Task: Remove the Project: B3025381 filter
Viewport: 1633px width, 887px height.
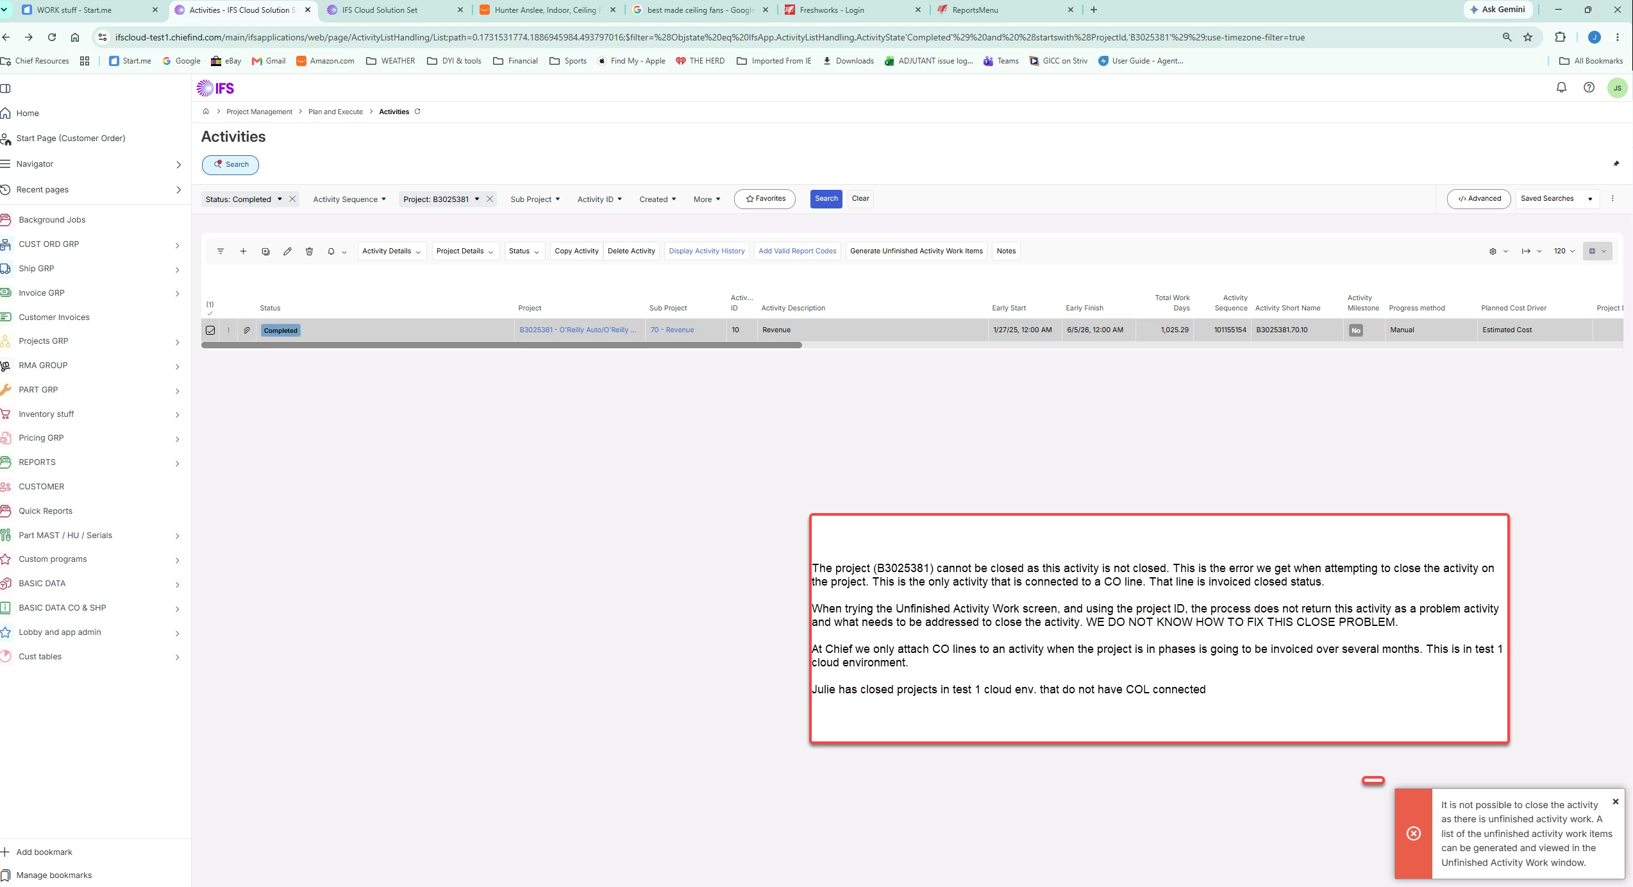Action: (490, 199)
